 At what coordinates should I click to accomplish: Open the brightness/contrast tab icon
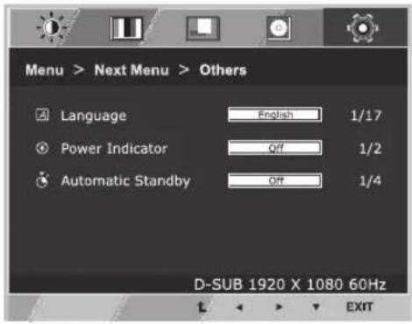[x=52, y=27]
